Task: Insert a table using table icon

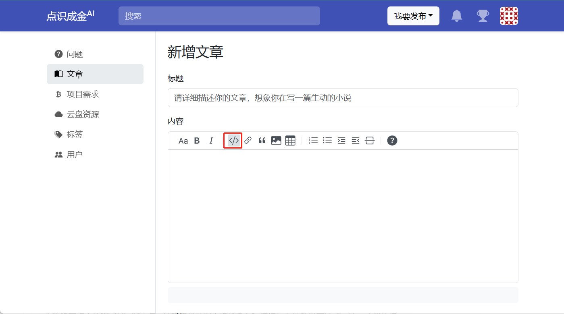Action: [x=290, y=140]
